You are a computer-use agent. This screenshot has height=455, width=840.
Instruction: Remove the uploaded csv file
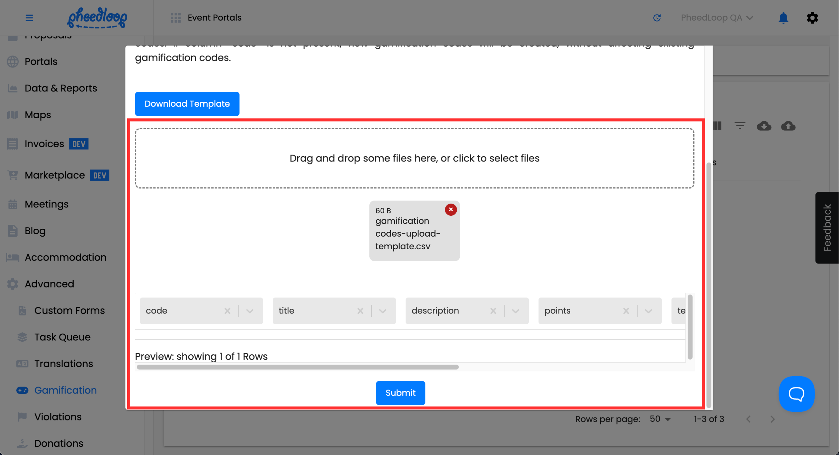point(451,210)
